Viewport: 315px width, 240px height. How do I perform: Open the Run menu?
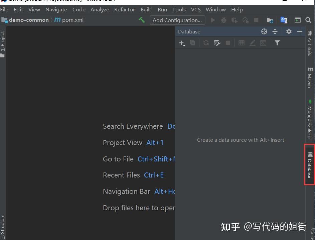tap(162, 9)
